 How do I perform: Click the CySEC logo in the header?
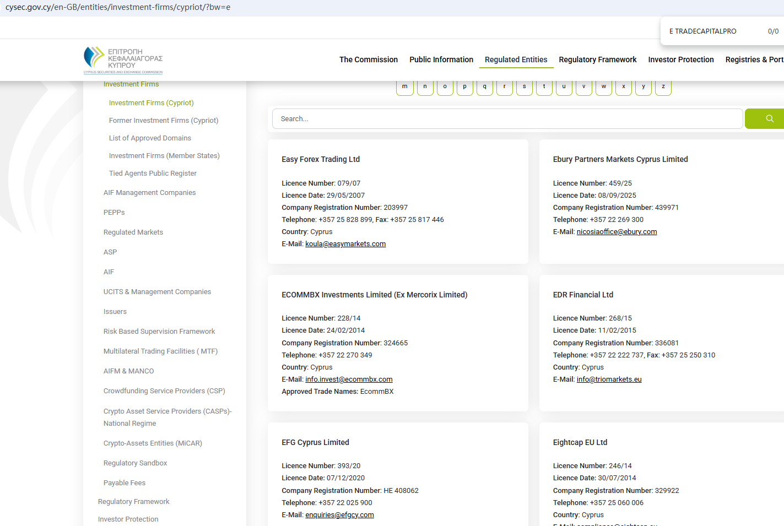123,60
